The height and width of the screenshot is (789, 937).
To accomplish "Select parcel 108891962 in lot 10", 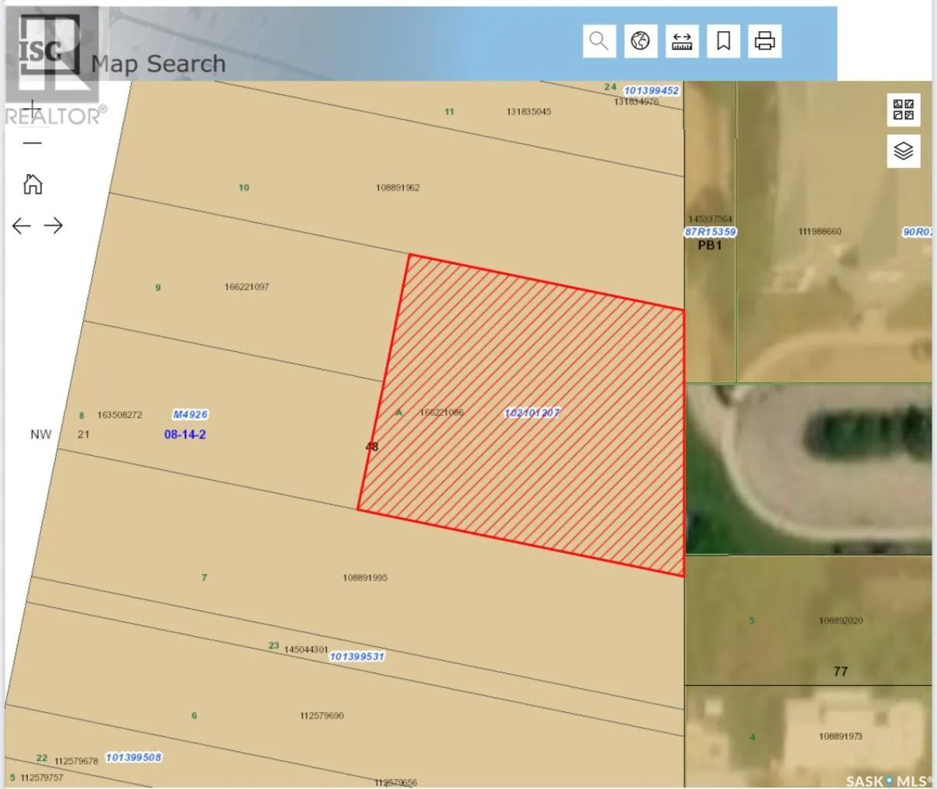I will tap(398, 188).
